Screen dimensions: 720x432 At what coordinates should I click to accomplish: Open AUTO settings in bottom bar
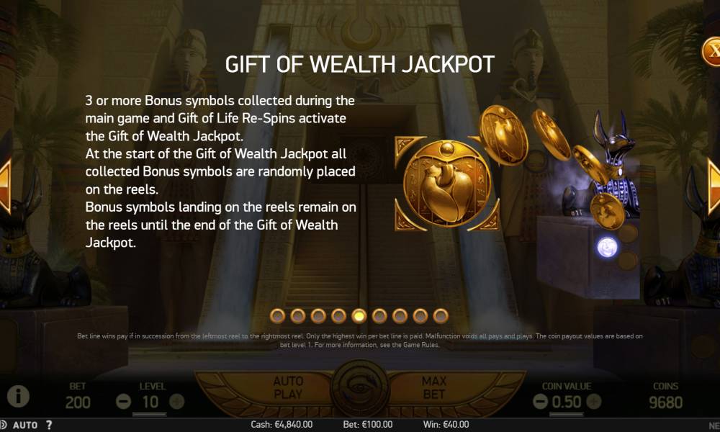click(x=24, y=425)
